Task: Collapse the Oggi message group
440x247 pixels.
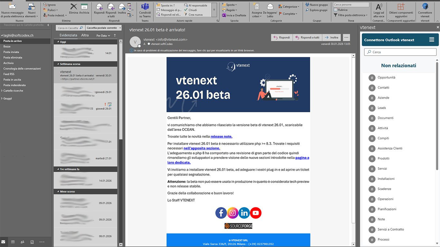Action: coord(58,42)
